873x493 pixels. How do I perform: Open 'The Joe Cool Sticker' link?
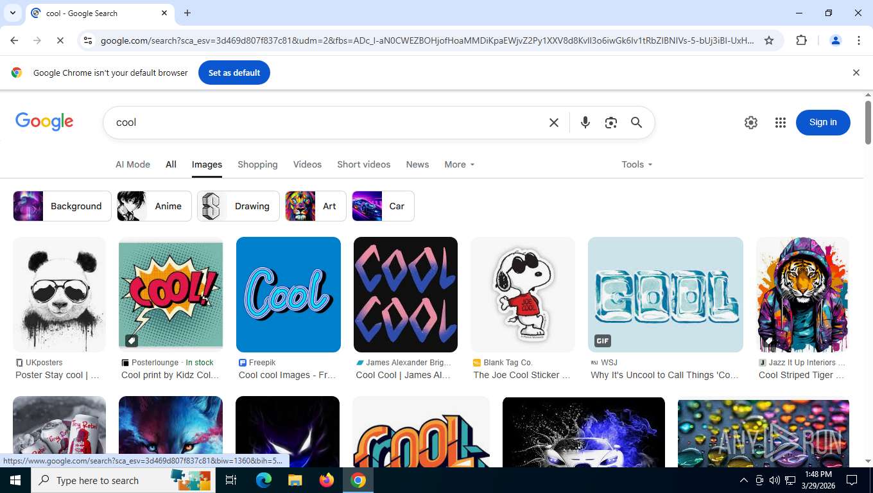tap(522, 375)
